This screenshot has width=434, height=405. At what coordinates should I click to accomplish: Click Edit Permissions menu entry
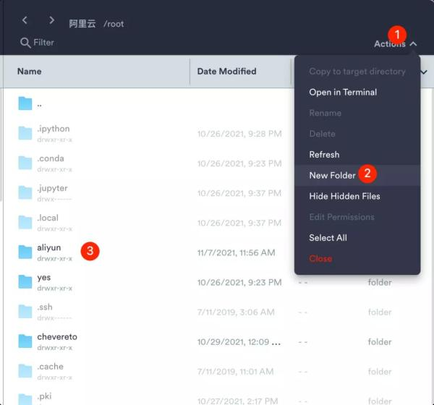point(341,217)
